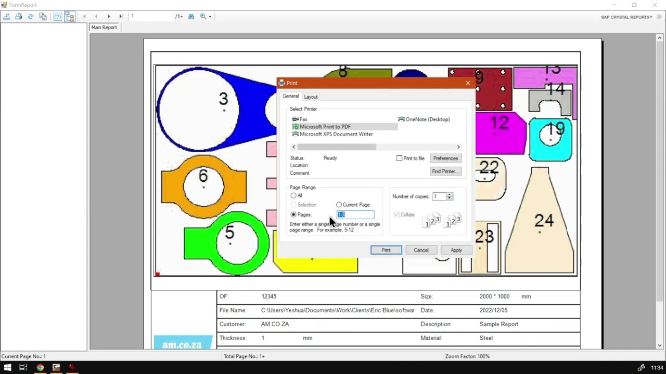Select the Microsoft XPS Document Writer printer
Image resolution: width=666 pixels, height=374 pixels.
[332, 134]
